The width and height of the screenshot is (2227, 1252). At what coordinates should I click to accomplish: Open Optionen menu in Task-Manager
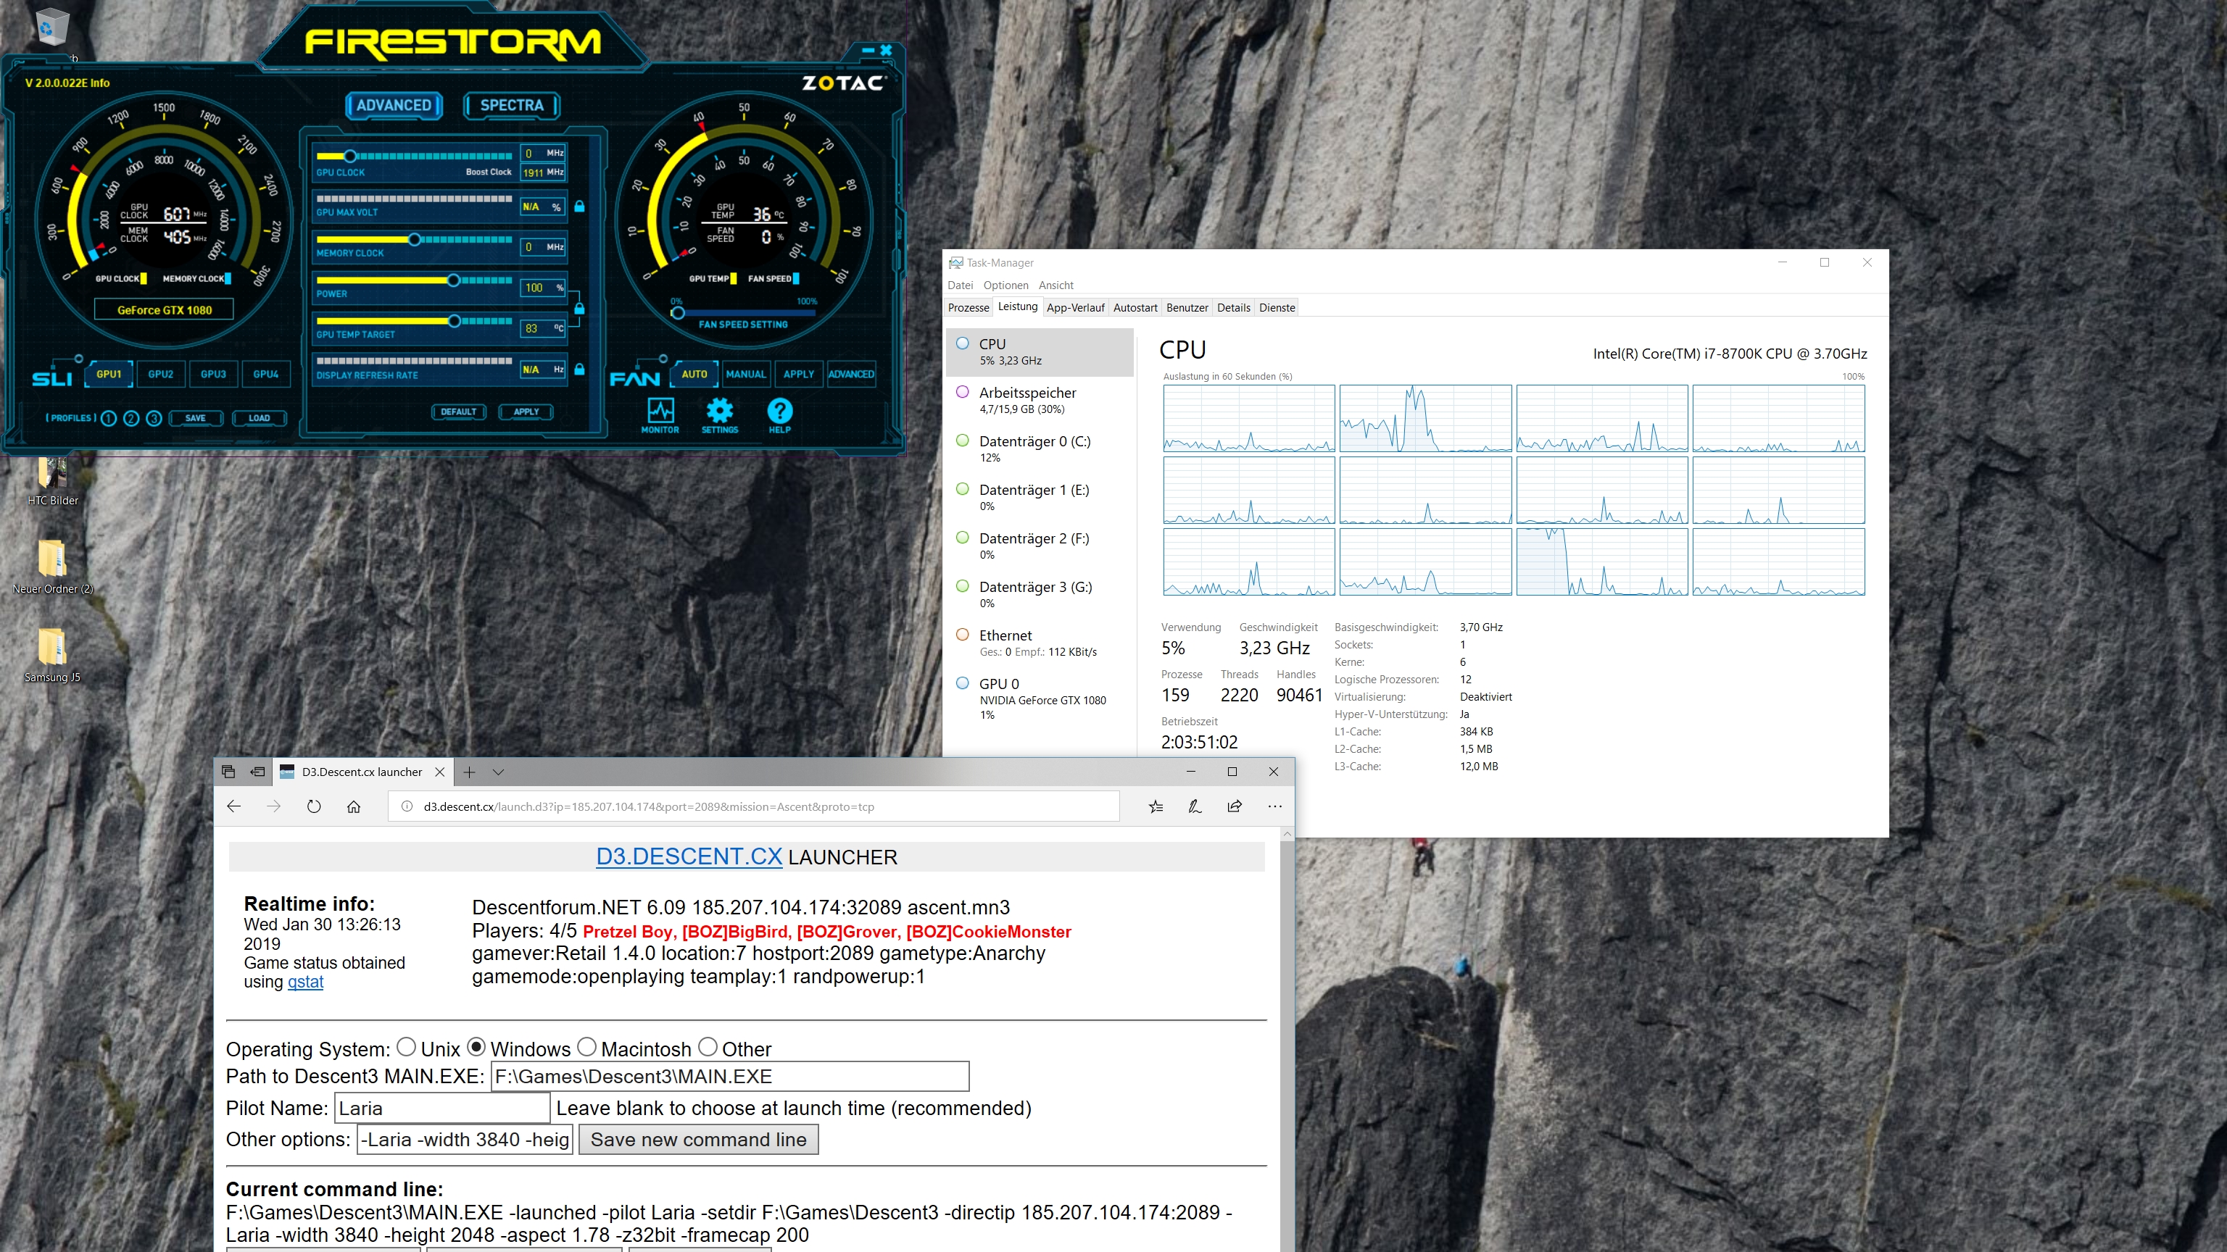coord(1005,285)
